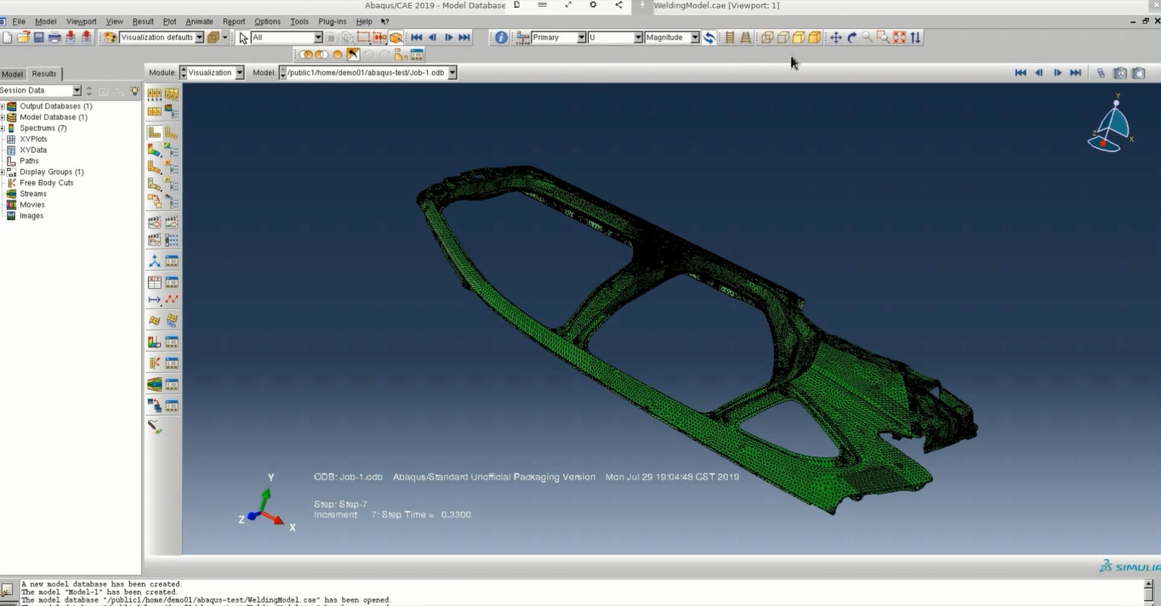
Task: Save the model database
Action: [x=38, y=37]
